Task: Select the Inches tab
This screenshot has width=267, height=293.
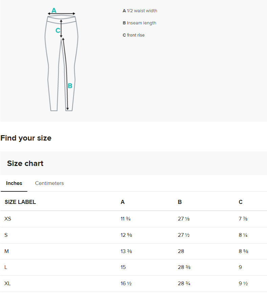Action: pyautogui.click(x=14, y=183)
